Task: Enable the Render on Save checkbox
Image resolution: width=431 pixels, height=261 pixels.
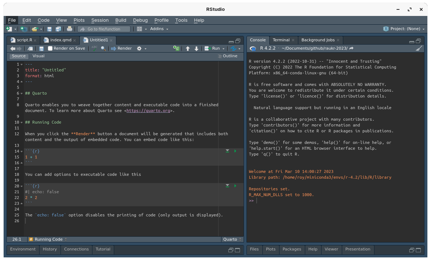Action: click(x=50, y=49)
